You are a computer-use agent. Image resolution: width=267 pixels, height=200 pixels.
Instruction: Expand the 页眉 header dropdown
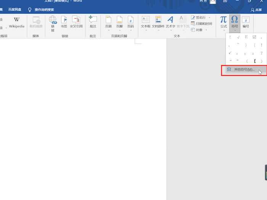pyautogui.click(x=108, y=23)
